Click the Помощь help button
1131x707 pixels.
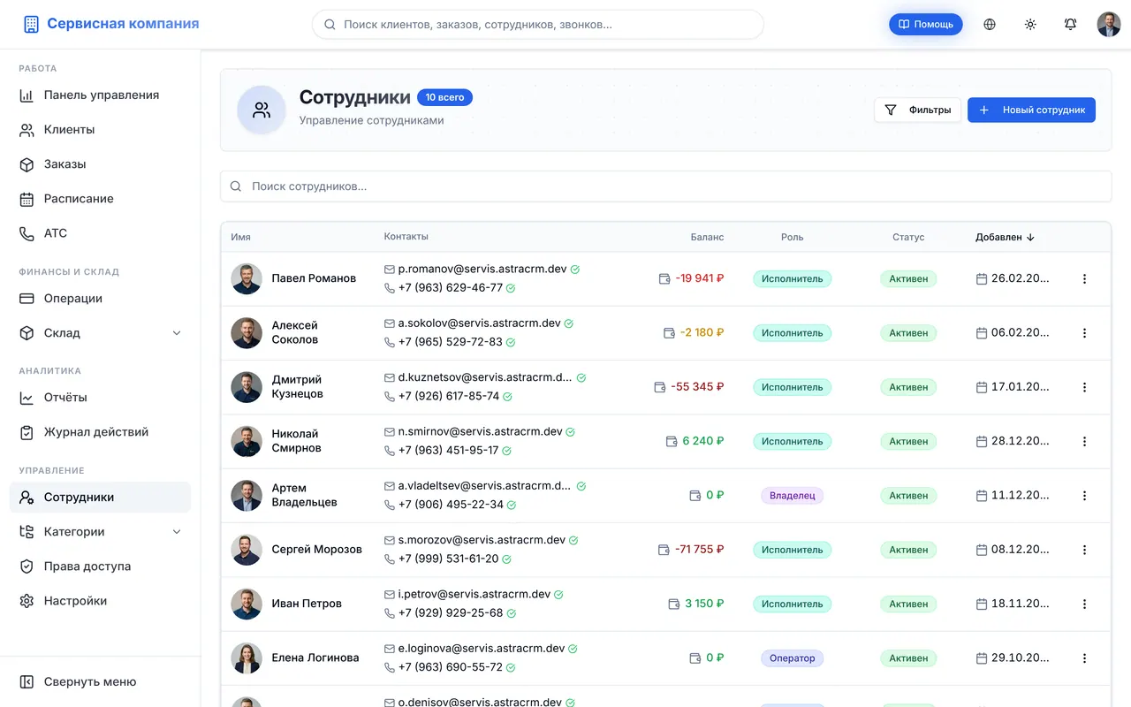point(926,25)
